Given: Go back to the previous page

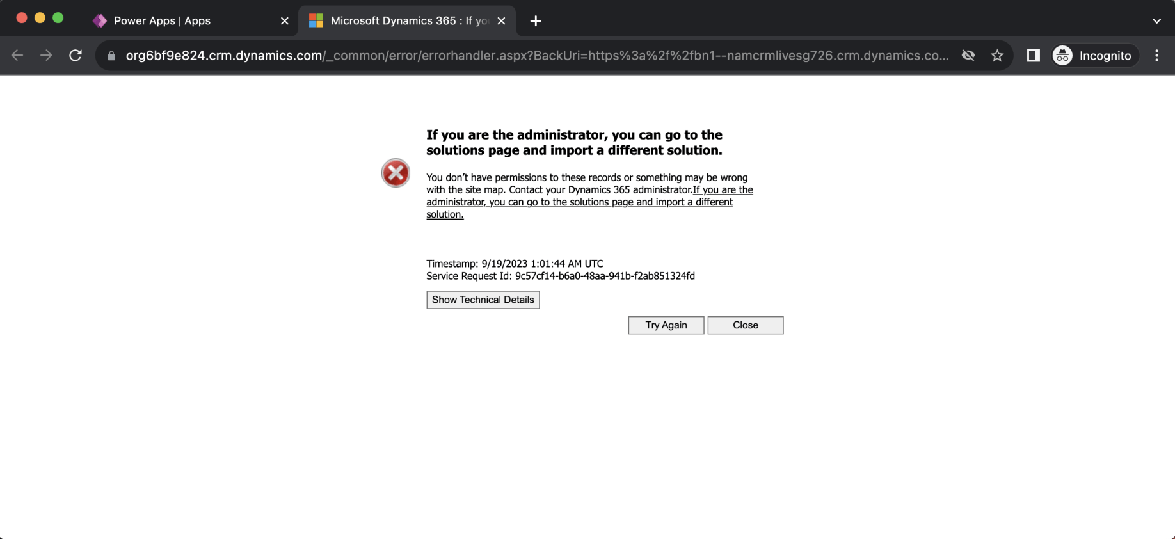Looking at the screenshot, I should [17, 56].
